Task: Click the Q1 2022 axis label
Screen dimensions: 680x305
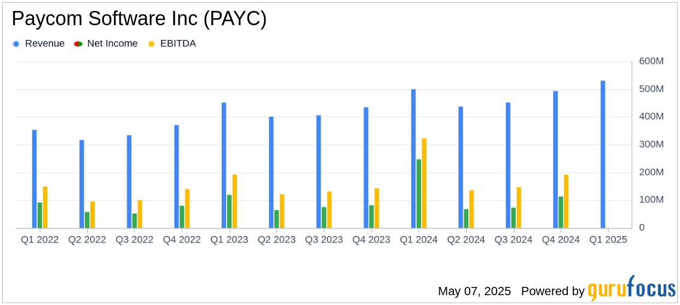Action: click(40, 240)
